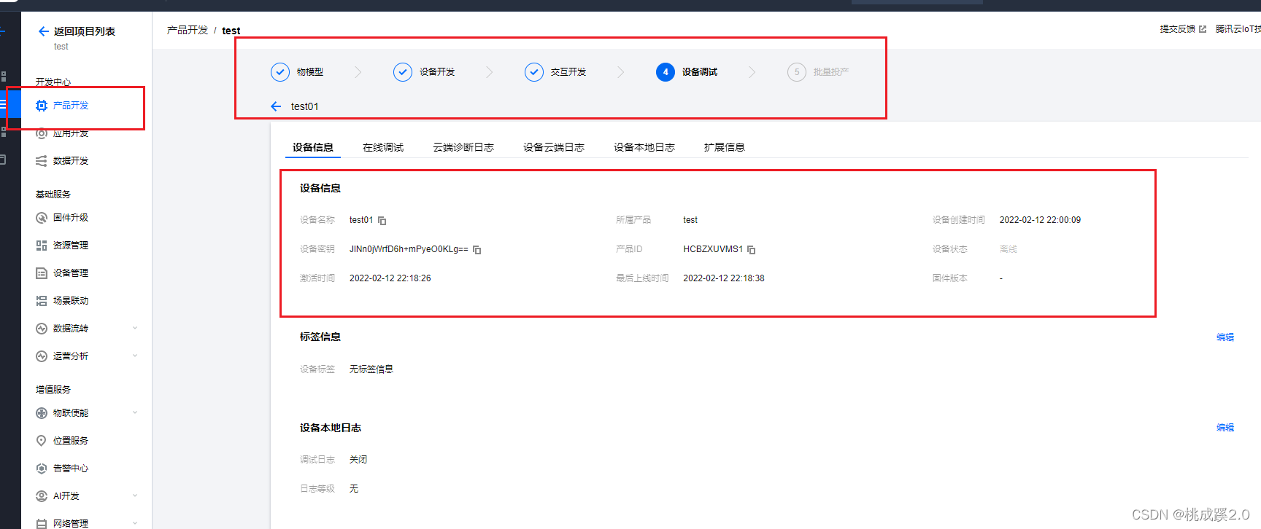
Task: Click the activation time 2022-02-12 22:18:26
Action: 390,278
